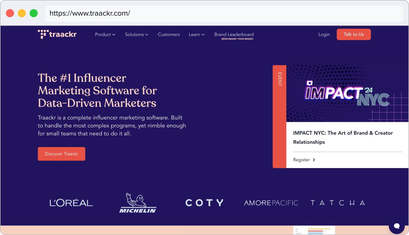Click the L'Oréal brand logo

click(71, 203)
